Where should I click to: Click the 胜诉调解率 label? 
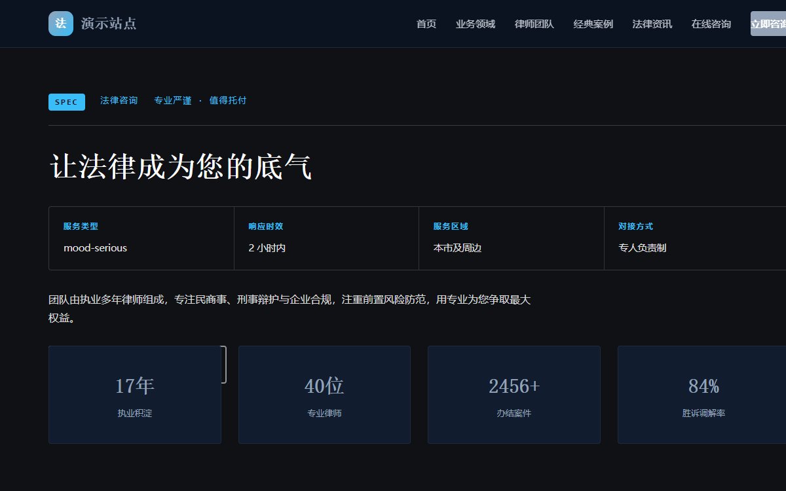click(703, 414)
